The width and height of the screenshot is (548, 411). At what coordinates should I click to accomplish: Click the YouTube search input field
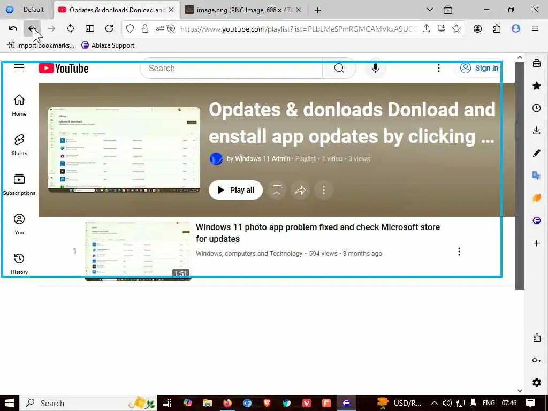[x=231, y=68]
